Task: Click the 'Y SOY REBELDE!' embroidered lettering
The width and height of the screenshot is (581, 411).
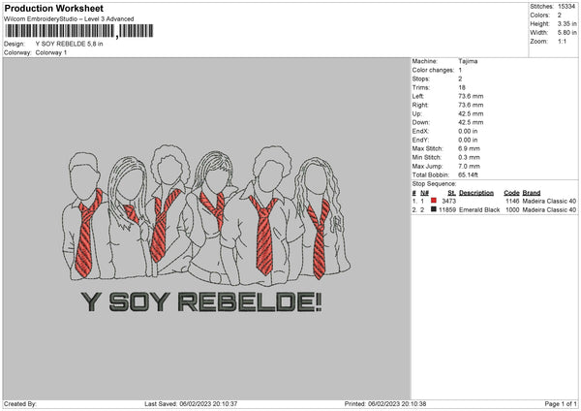Action: (201, 301)
